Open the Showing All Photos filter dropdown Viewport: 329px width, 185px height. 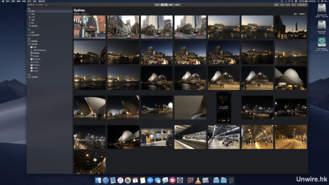pos(300,14)
